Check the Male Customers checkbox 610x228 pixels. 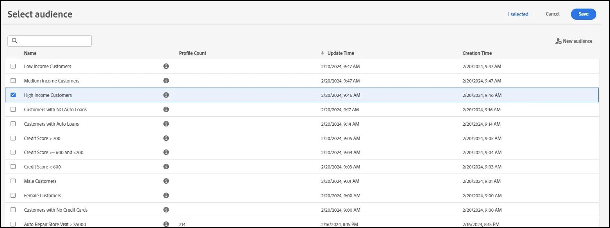click(x=13, y=181)
